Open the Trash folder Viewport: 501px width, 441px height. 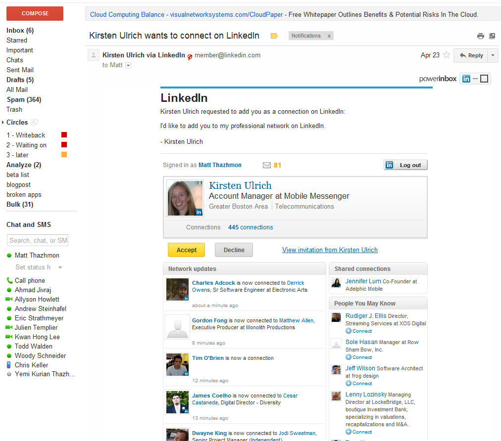coord(14,109)
